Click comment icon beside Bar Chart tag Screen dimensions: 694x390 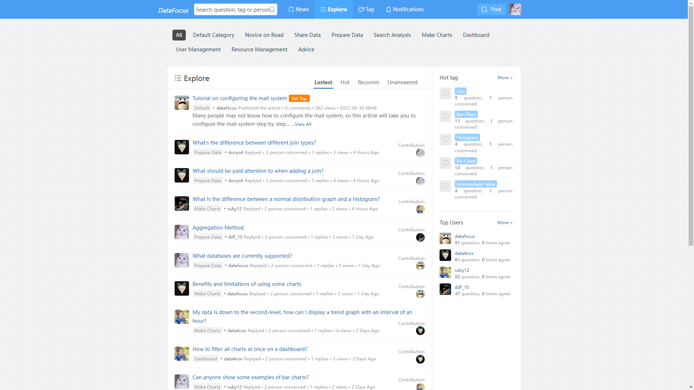click(x=445, y=116)
